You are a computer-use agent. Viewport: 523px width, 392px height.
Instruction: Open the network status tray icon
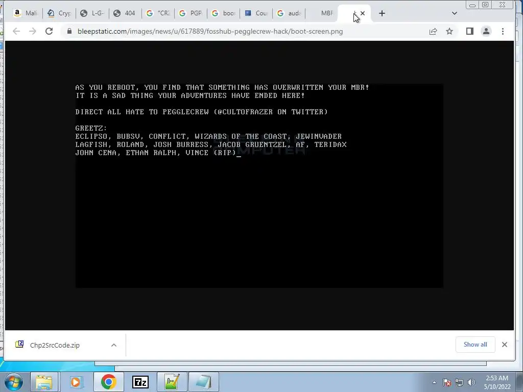tap(459, 382)
